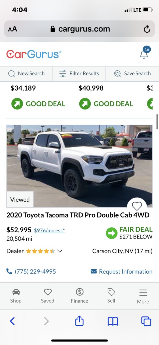This screenshot has height=345, width=159.
Task: Open Filter Results options
Action: (79, 74)
